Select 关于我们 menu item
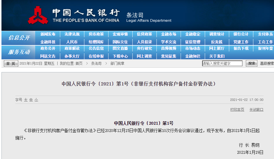Screen dimensions: 274x159 pos(217,56)
